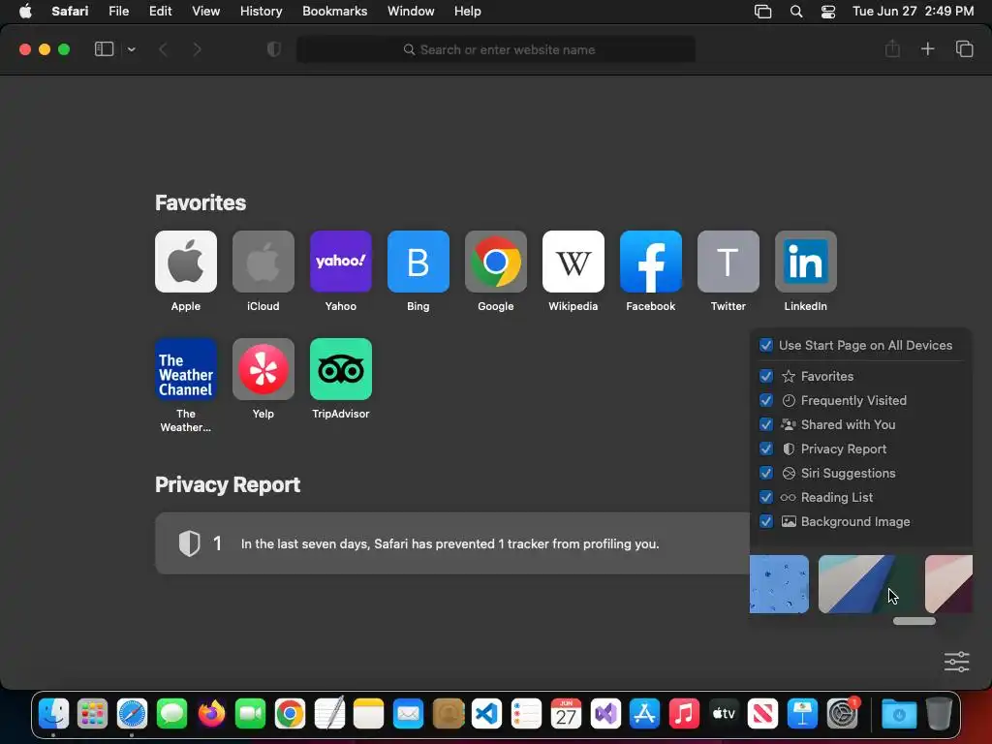The width and height of the screenshot is (992, 744).
Task: Uncheck the Reading List option
Action: pos(765,497)
